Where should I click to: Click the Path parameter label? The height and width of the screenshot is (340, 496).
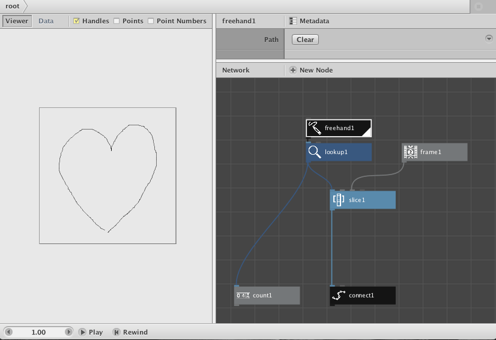click(x=271, y=40)
